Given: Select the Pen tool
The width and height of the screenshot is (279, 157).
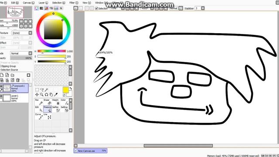Looking at the screenshot, I should (39, 102).
